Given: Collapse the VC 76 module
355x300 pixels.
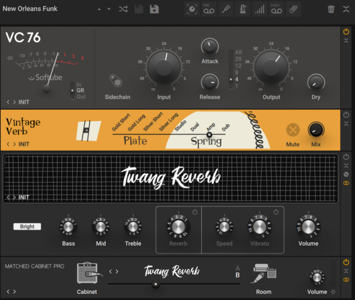Looking at the screenshot, I should pos(346,40).
